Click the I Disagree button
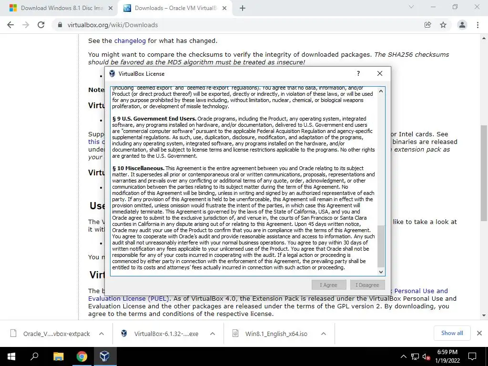Screen dimensions: 488x366 pyautogui.click(x=367, y=285)
